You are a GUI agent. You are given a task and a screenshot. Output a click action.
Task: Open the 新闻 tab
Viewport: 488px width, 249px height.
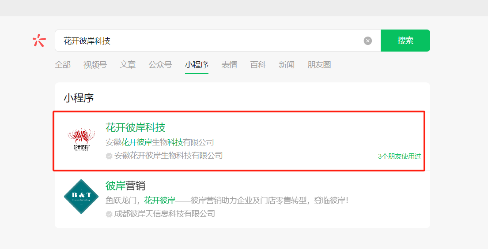click(x=286, y=65)
